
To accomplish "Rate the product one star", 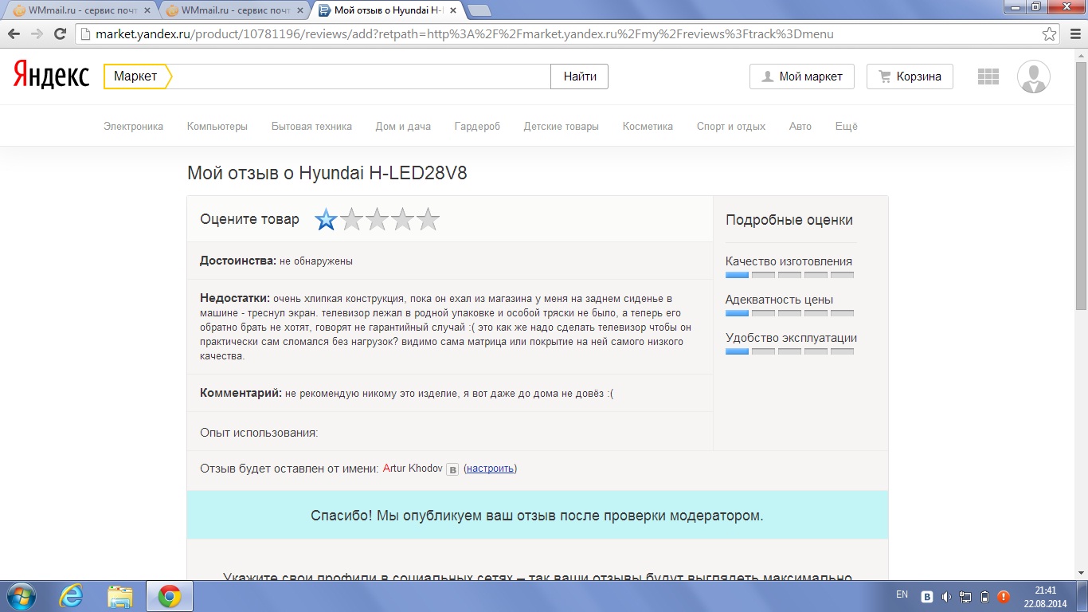I will coord(326,219).
